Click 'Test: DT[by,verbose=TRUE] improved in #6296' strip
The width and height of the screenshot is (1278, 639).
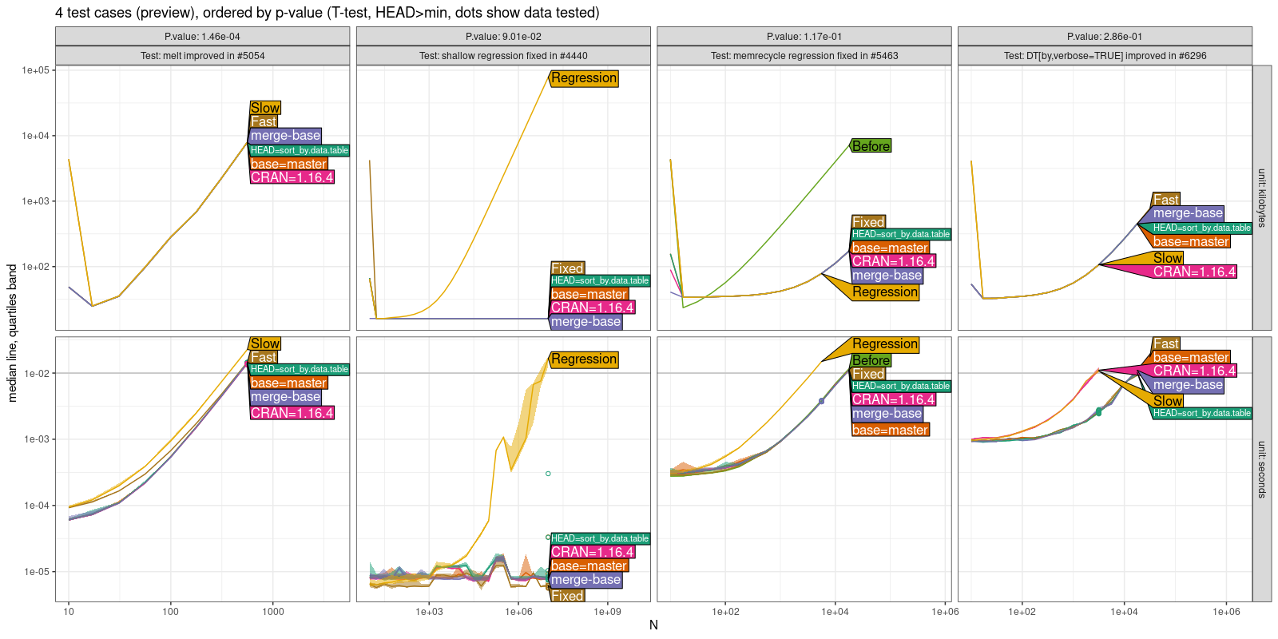1105,56
